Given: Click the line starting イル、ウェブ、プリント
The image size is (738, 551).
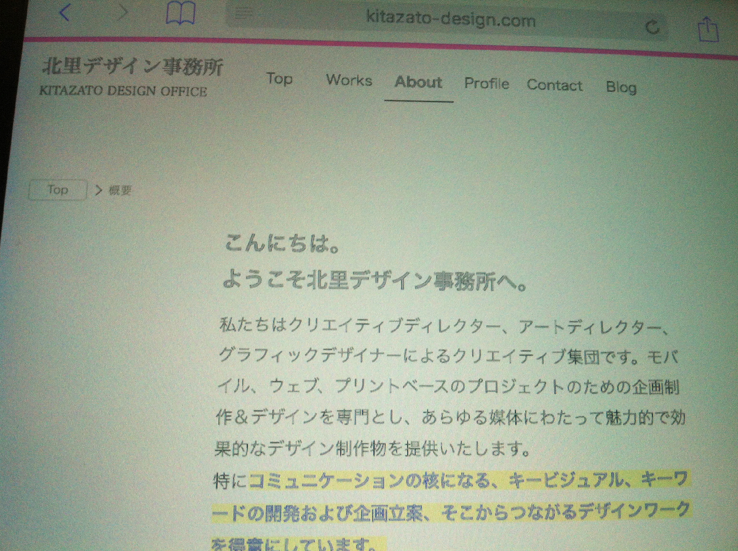Looking at the screenshot, I should tap(448, 387).
